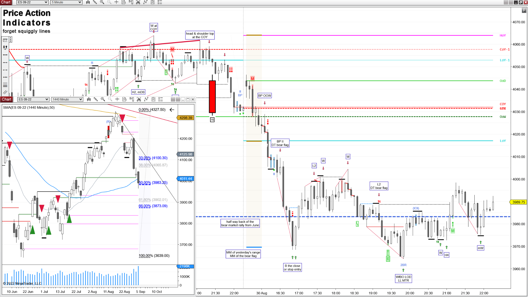Toggle first link button at top-right of main chart

coord(506,2)
